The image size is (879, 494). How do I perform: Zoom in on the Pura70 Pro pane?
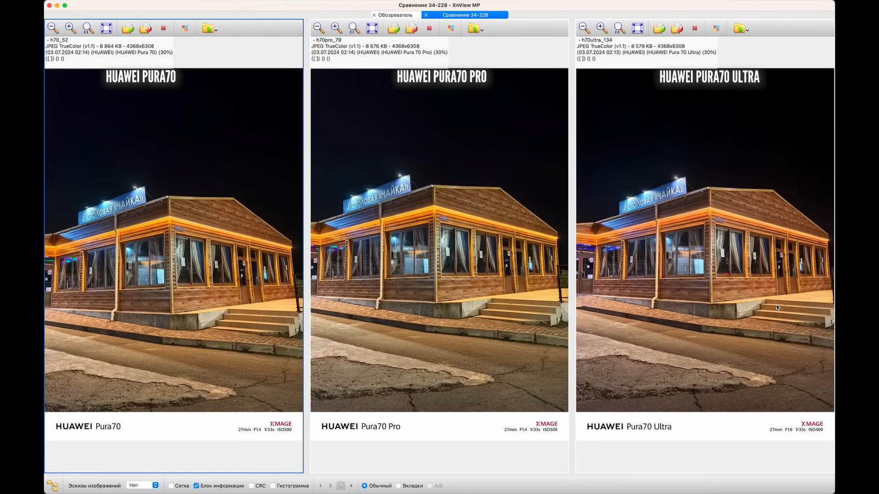tap(336, 28)
